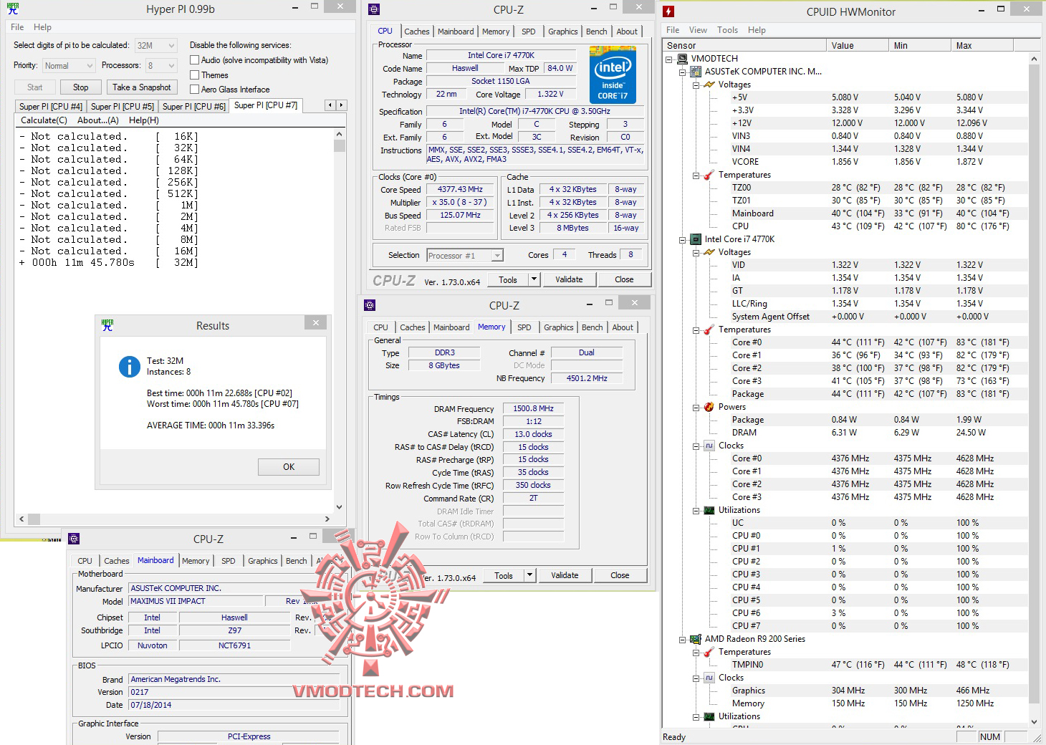Switch to Caches tab in CPU-Z CPU window

416,32
